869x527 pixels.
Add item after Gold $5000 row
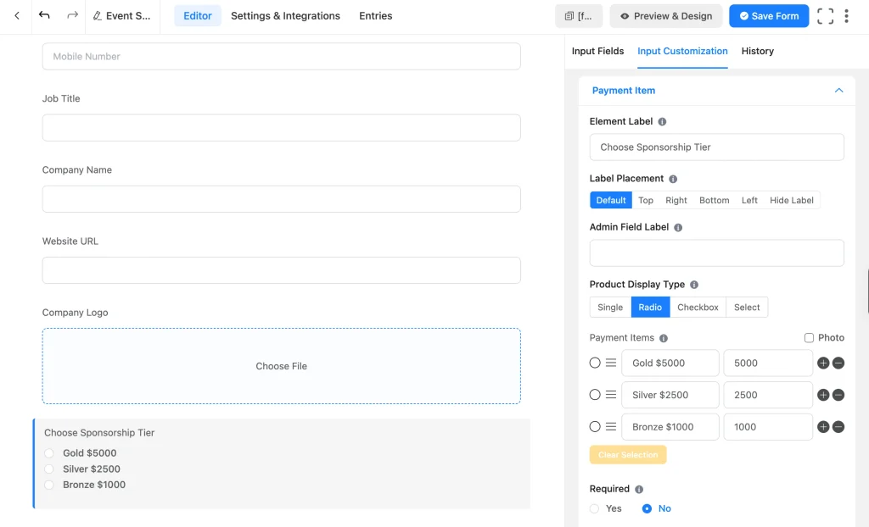[823, 363]
